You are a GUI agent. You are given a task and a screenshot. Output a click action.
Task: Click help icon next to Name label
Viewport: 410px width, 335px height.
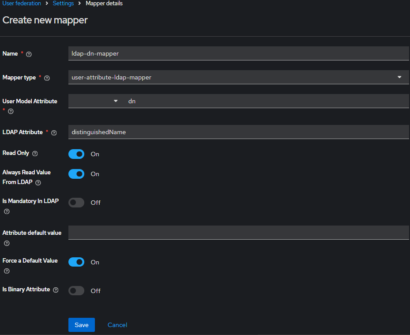29,54
